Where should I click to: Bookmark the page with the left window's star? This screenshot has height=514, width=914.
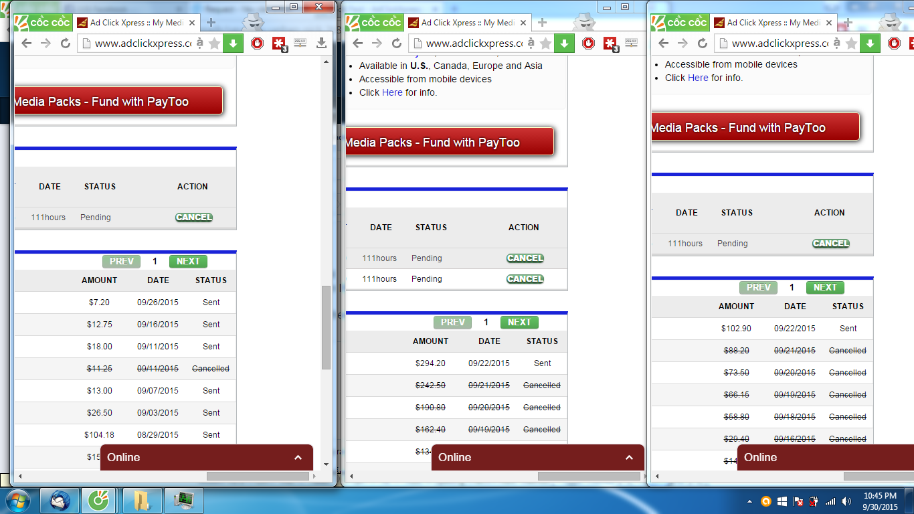click(x=214, y=44)
